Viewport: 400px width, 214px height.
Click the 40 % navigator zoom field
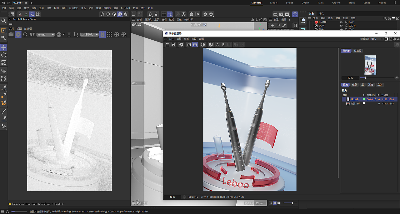[350, 78]
